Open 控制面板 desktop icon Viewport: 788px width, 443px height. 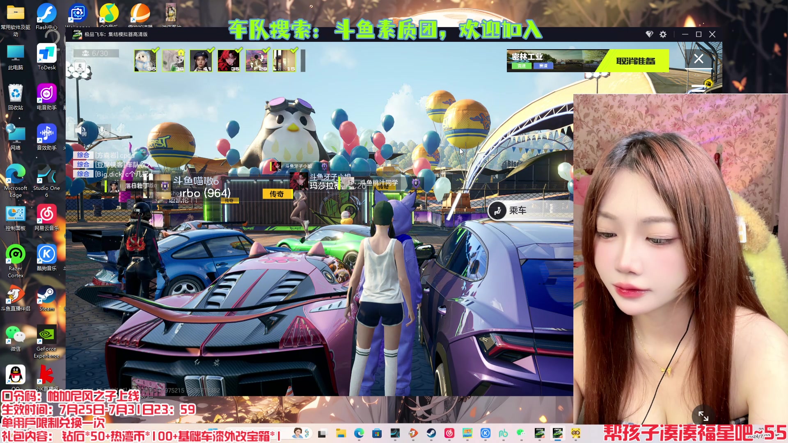(16, 218)
